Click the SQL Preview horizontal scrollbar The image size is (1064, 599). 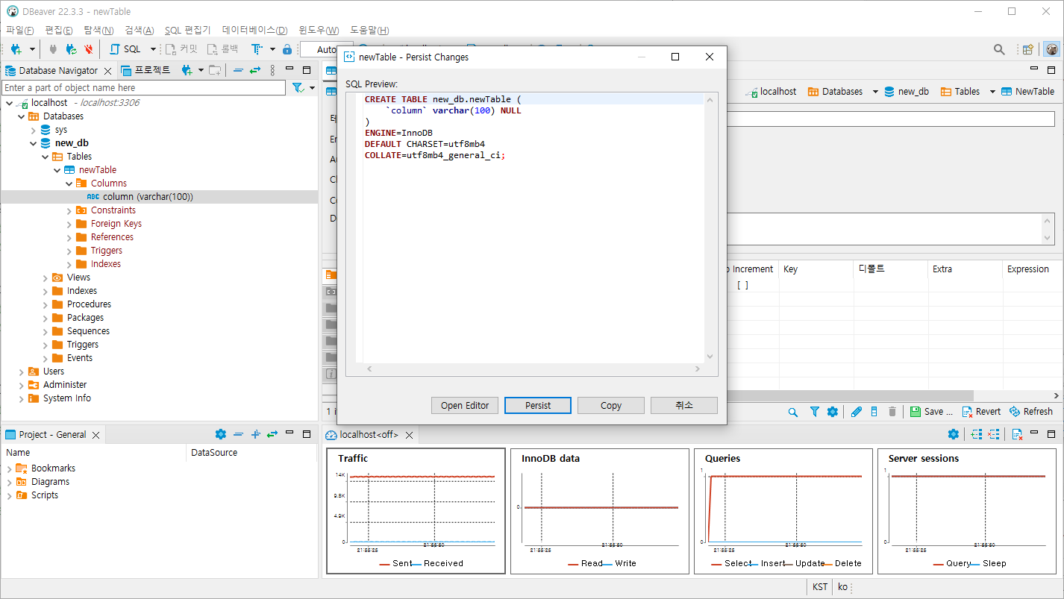pos(533,369)
